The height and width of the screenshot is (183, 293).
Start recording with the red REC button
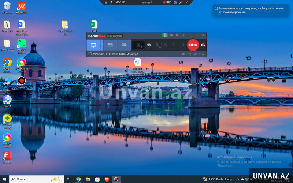point(193,45)
